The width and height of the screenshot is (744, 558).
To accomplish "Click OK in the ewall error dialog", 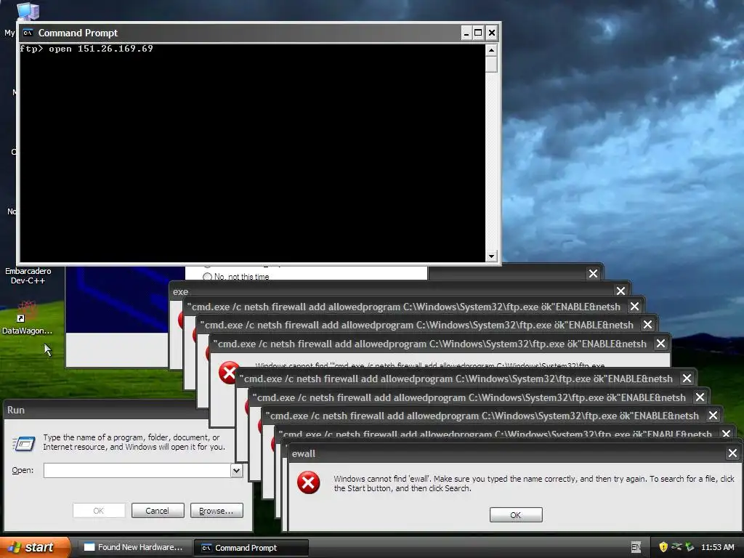I will point(516,515).
